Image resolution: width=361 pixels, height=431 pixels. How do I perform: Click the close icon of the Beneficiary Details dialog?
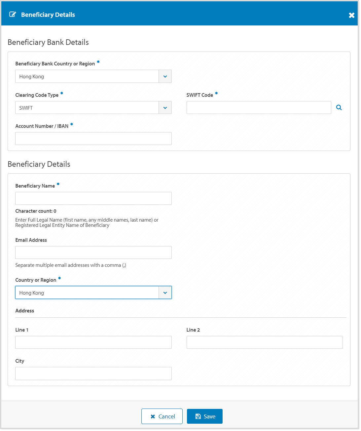(x=351, y=15)
